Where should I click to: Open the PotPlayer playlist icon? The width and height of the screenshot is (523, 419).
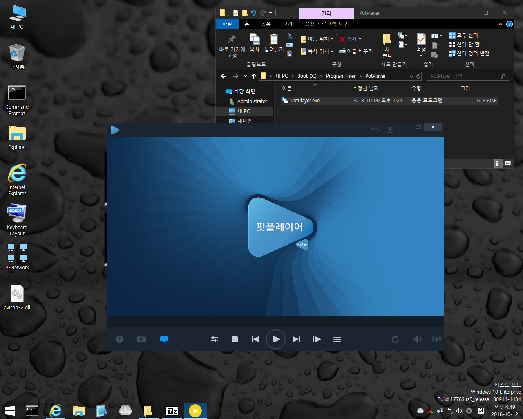[337, 339]
